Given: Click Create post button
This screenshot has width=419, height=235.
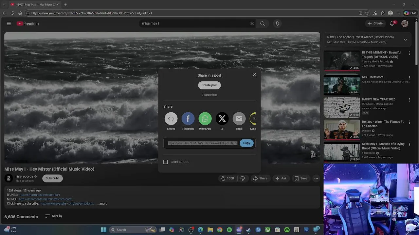Looking at the screenshot, I should (209, 85).
